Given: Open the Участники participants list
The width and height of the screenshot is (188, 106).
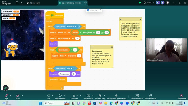Looking at the screenshot, I should pyautogui.click(x=74, y=97).
